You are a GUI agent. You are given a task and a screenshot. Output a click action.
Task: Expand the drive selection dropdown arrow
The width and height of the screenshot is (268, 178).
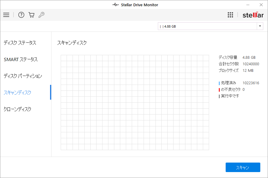[x=260, y=26]
